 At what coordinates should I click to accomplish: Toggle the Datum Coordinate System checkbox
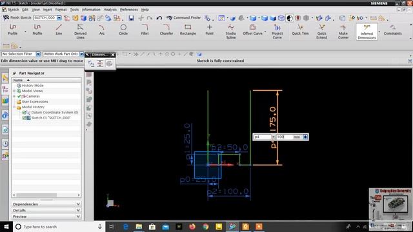tap(24, 112)
